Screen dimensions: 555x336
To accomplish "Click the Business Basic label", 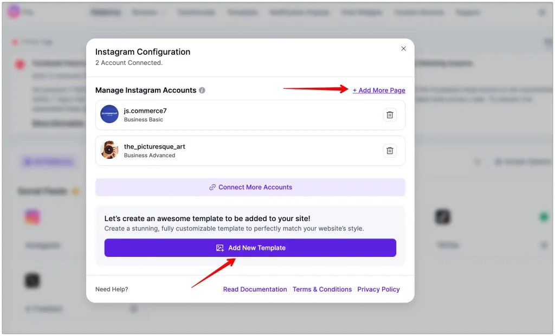I will click(x=143, y=120).
